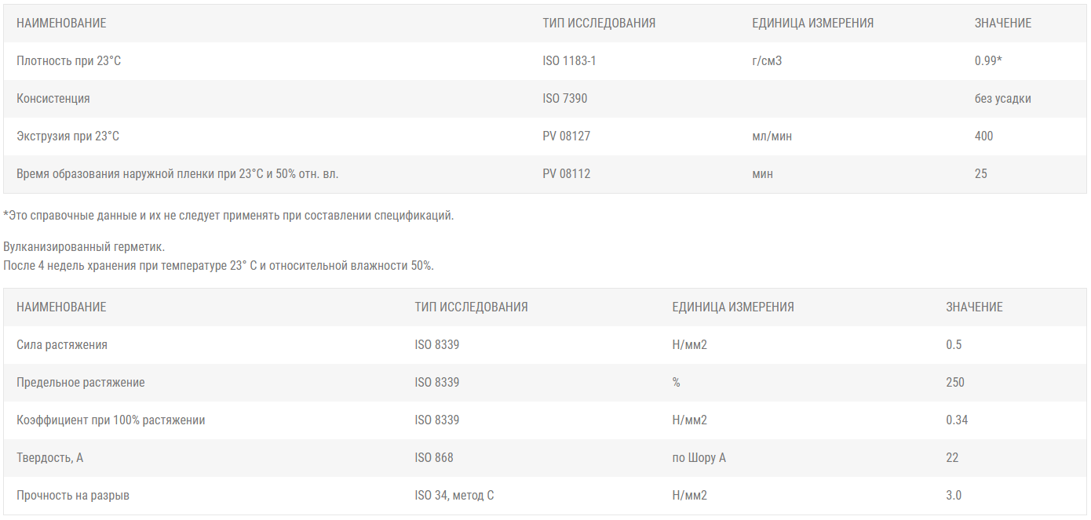This screenshot has width=1091, height=520.
Task: Click the 'ISO 34, метод С' cell
Action: point(454,496)
